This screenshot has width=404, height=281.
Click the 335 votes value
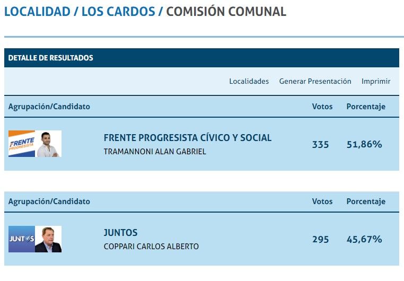[320, 144]
